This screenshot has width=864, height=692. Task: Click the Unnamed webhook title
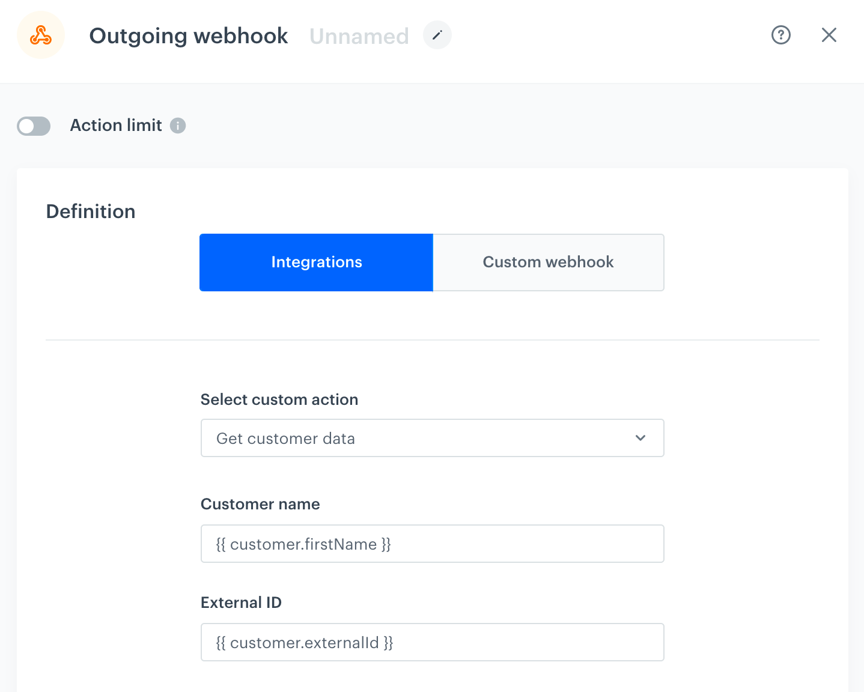pos(359,35)
